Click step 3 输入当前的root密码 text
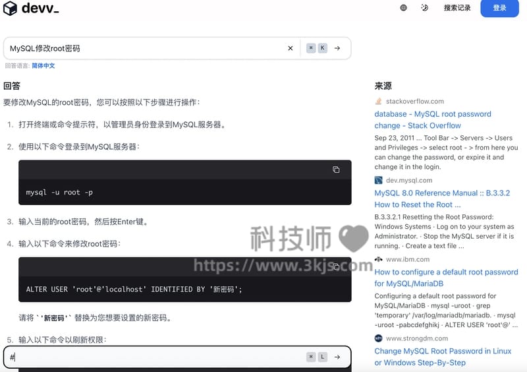This screenshot has height=372, width=527. (84, 222)
